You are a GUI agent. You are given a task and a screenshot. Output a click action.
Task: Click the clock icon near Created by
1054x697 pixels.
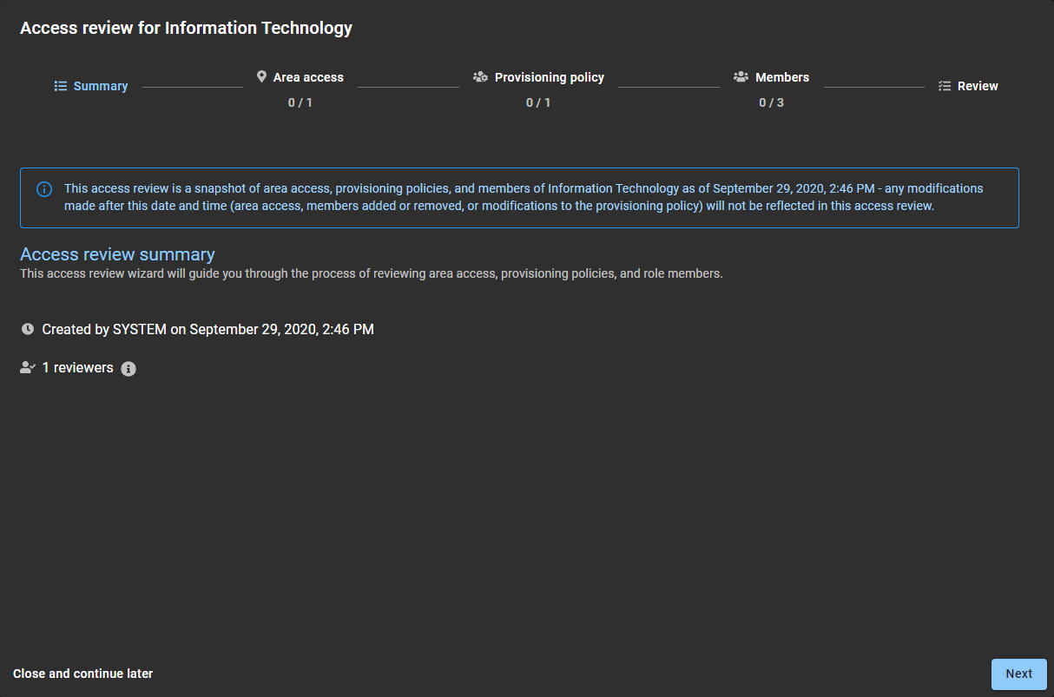28,330
